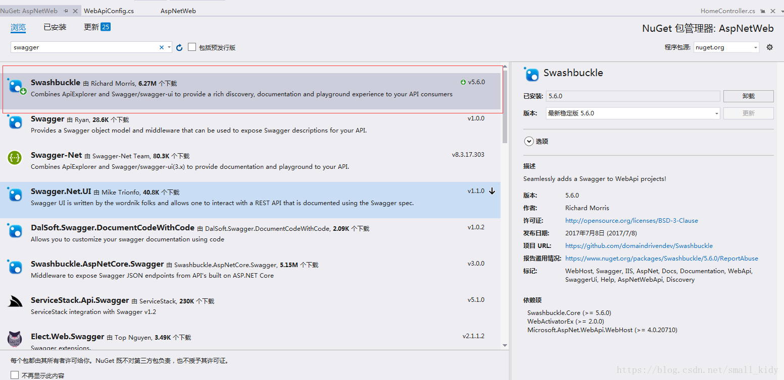This screenshot has width=784, height=380.
Task: Click the Elect.Web.Swagger owl icon
Action: tap(15, 339)
